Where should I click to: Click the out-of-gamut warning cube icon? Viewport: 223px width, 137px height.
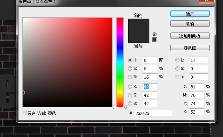154,34
